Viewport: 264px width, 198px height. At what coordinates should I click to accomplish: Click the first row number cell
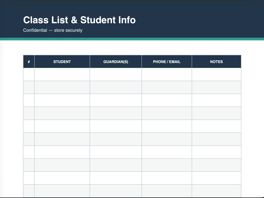pyautogui.click(x=29, y=74)
